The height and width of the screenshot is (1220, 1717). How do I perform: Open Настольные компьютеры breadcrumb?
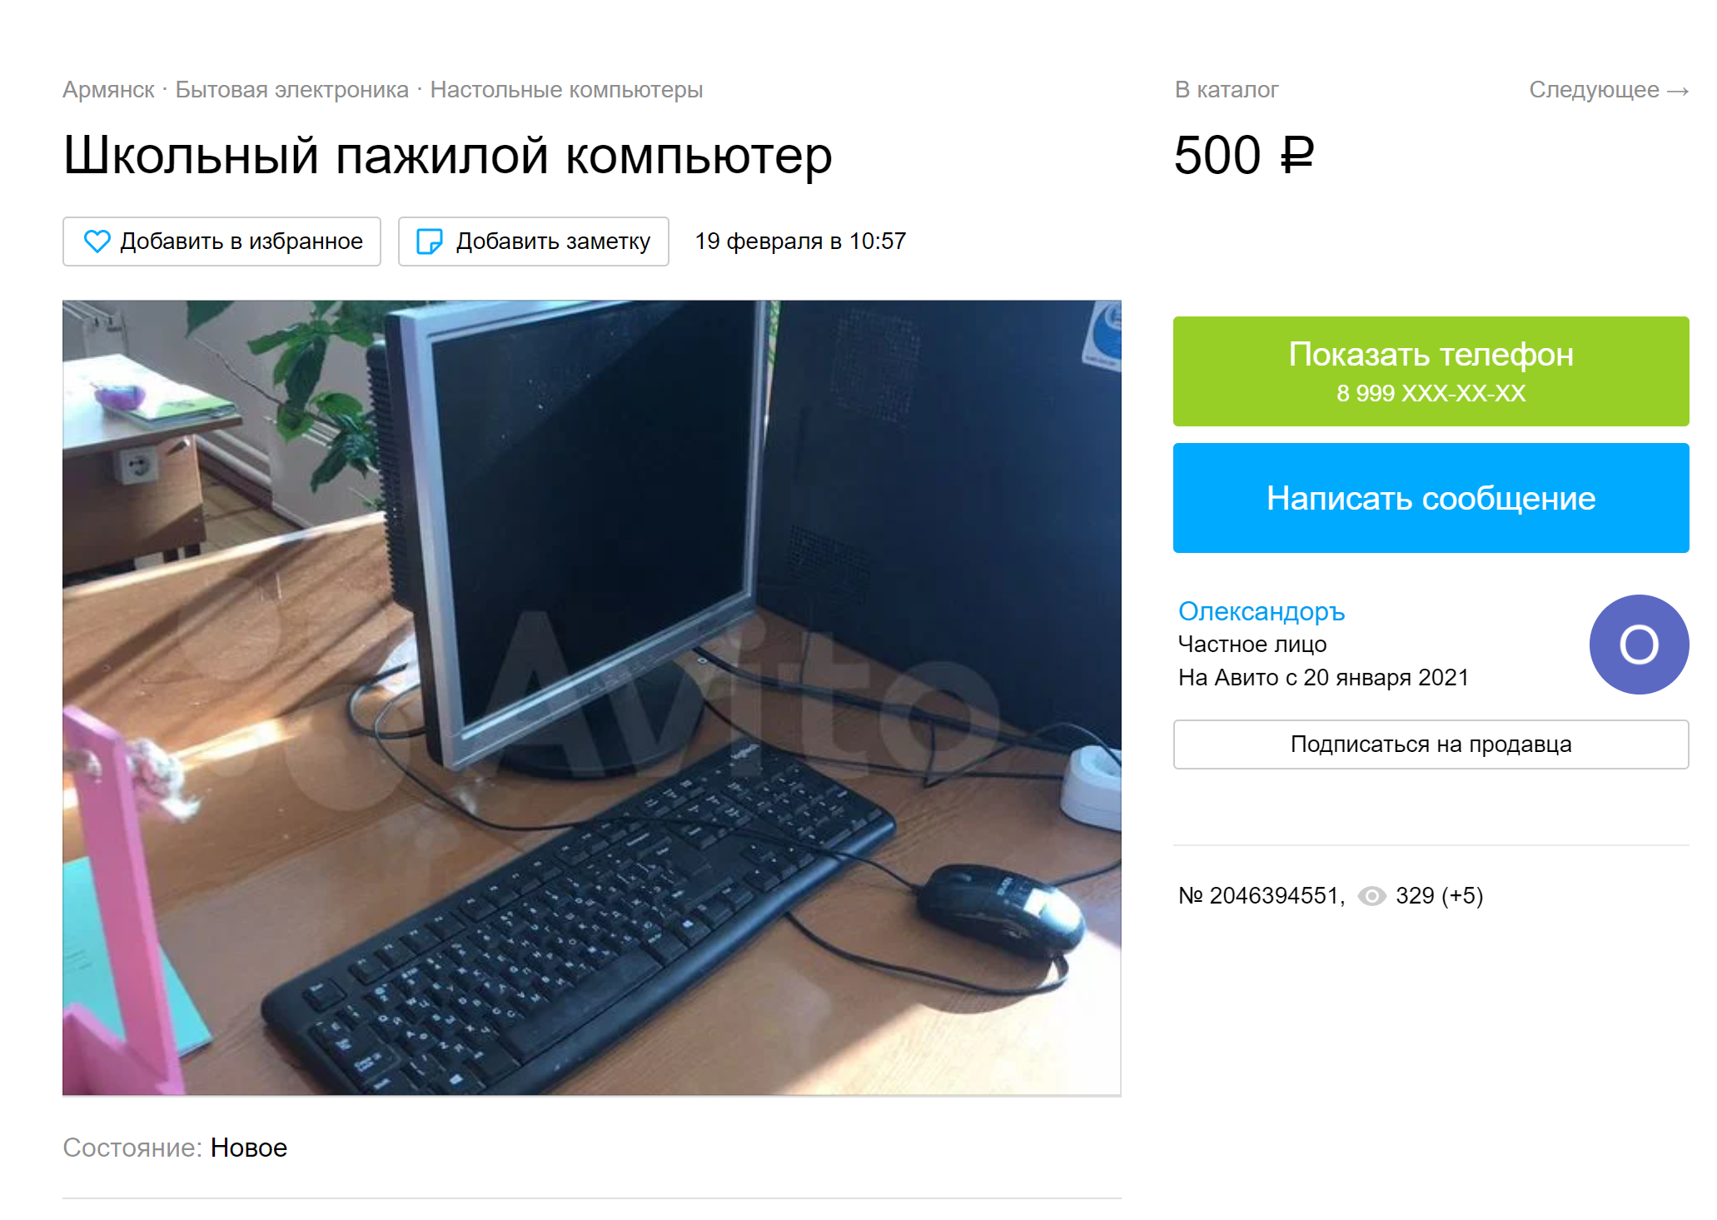pyautogui.click(x=566, y=90)
